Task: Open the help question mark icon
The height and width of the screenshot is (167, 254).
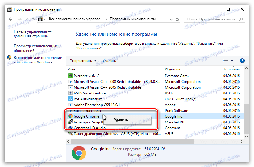Action: pos(242,61)
